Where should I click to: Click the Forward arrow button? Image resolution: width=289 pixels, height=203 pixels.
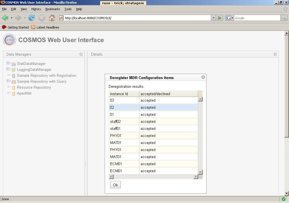pyautogui.click(x=18, y=18)
